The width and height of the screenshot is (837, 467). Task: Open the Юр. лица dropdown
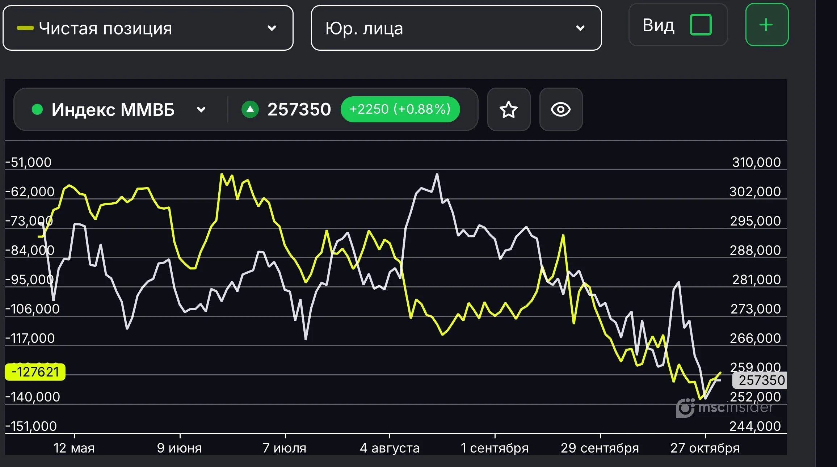456,28
